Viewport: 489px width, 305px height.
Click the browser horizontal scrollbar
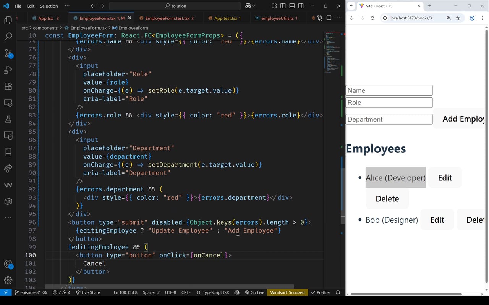(x=406, y=294)
